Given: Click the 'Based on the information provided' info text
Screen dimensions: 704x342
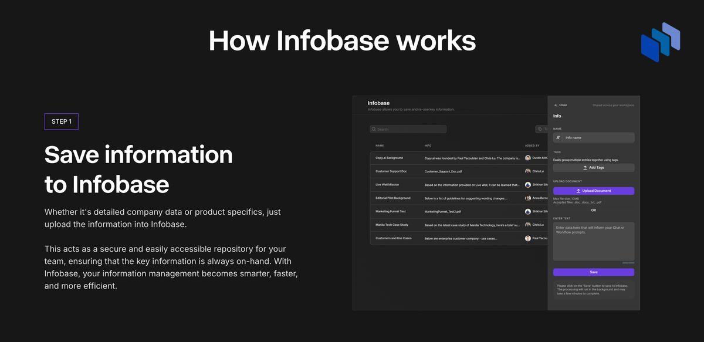Looking at the screenshot, I should click(x=472, y=185).
